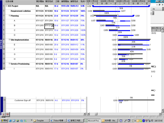Click the system clock AM 10:40
Viewport: 164px width, 123px height.
pyautogui.click(x=159, y=121)
